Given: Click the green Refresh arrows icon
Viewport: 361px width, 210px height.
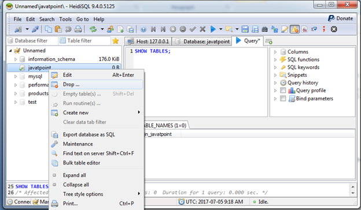Looking at the screenshot, I should pos(93,29).
